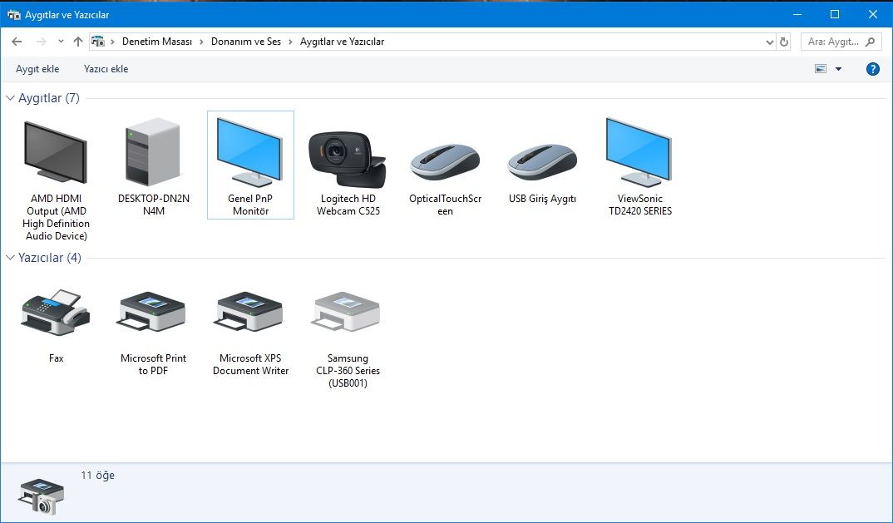This screenshot has width=893, height=523.
Task: Select the USB Giriş Aygıtı mouse icon
Action: point(542,161)
